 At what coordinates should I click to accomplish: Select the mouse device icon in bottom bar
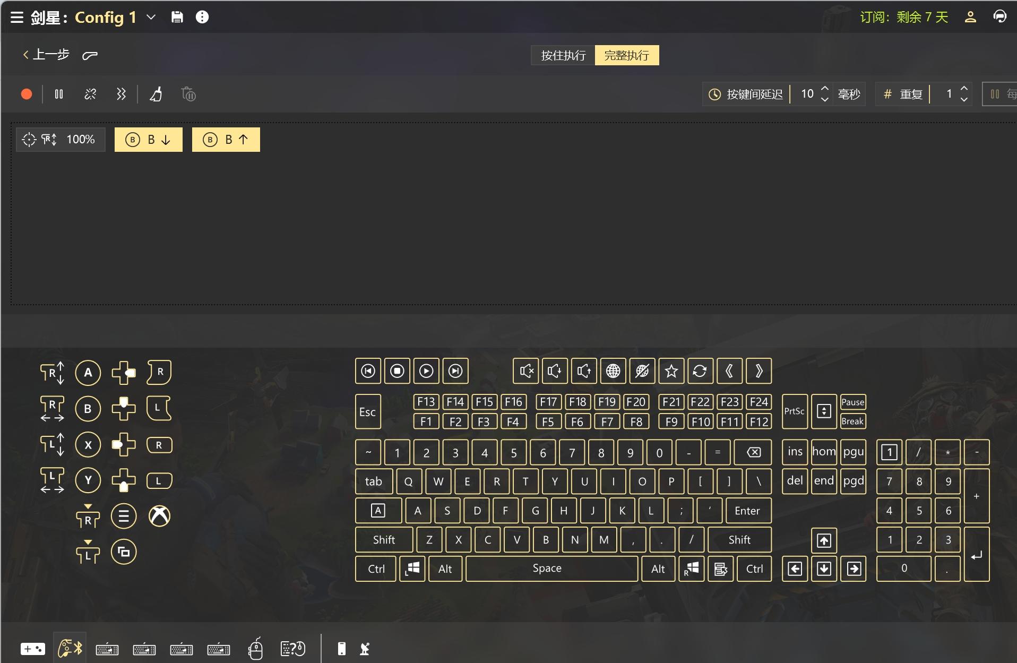[256, 648]
